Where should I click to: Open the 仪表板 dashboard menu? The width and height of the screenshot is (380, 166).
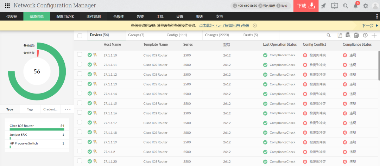click(x=12, y=17)
